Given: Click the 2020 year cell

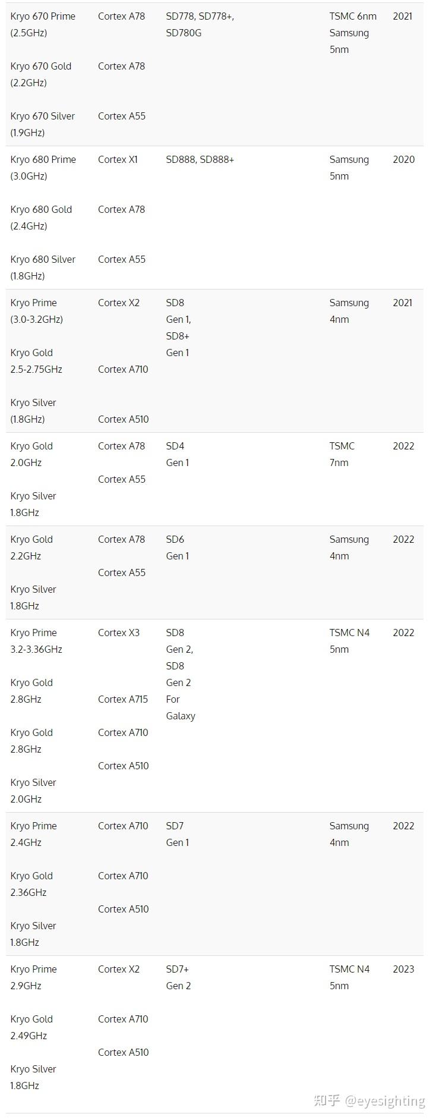Looking at the screenshot, I should coord(403,159).
